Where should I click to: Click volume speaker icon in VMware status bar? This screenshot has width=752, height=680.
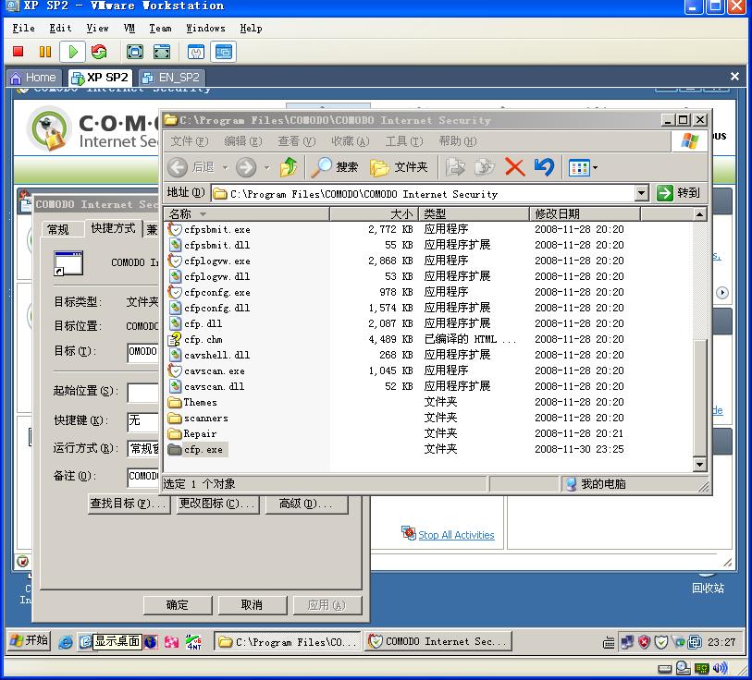tap(720, 668)
